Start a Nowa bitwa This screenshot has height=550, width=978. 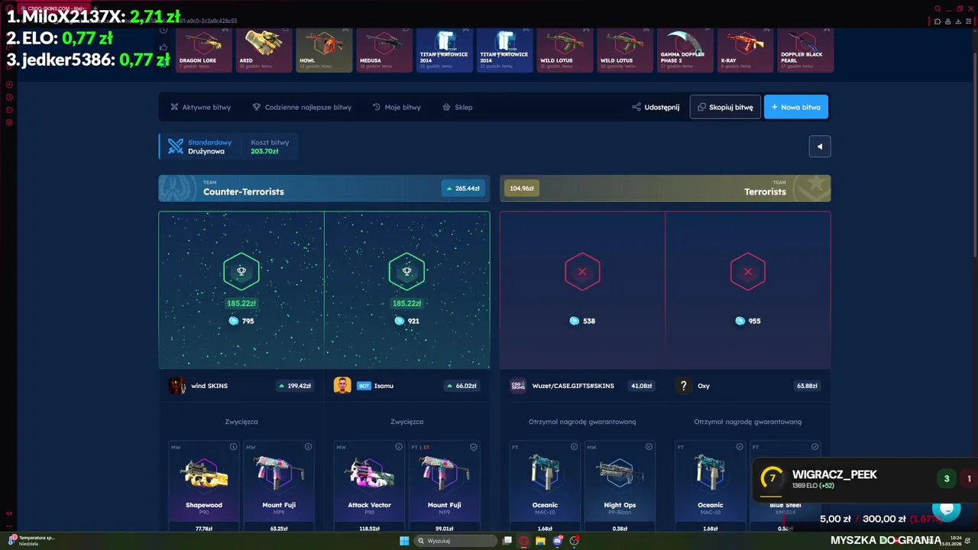click(795, 107)
